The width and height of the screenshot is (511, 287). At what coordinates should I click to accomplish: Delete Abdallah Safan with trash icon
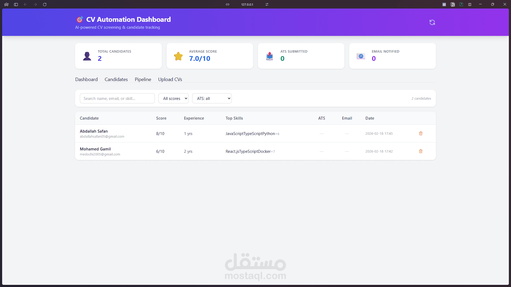tap(421, 133)
